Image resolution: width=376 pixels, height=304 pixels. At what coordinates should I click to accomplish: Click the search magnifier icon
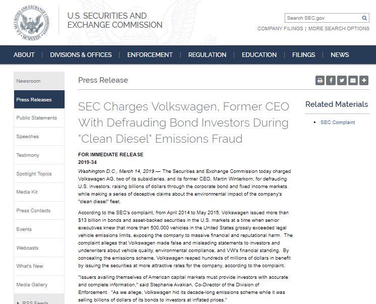[x=364, y=18]
